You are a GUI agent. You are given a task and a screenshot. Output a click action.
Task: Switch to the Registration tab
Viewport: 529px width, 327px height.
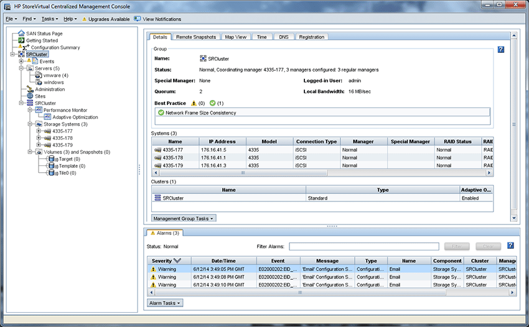[x=312, y=37]
